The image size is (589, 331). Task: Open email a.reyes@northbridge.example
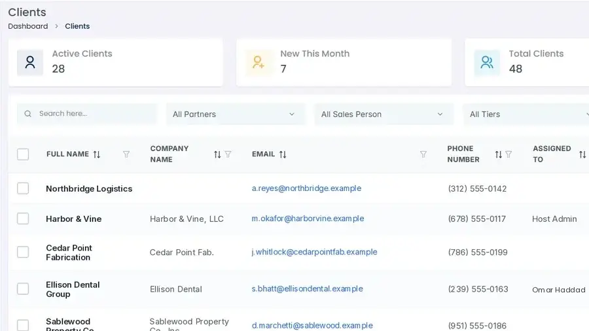pyautogui.click(x=306, y=188)
